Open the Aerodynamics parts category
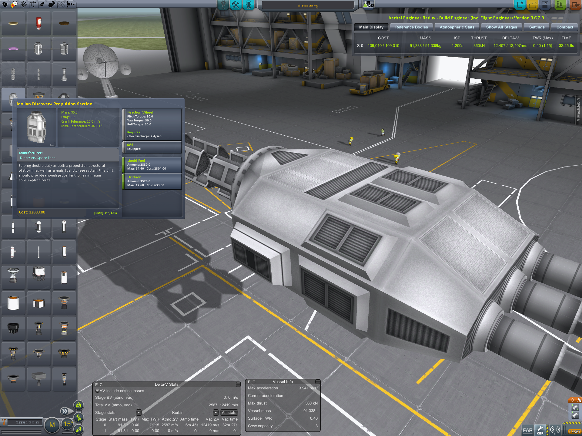Screen dimensions: 582x436 (42, 4)
